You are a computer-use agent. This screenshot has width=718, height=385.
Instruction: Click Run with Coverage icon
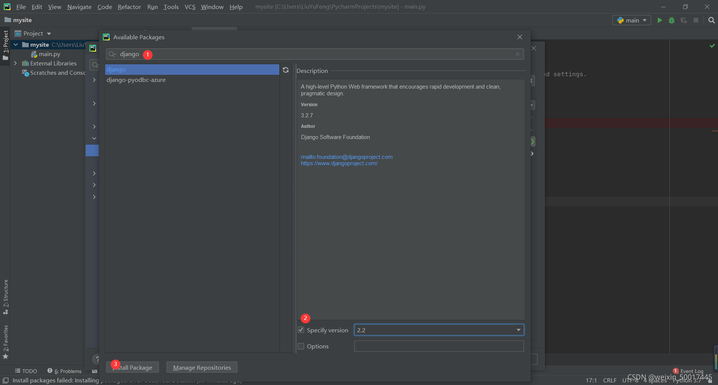tap(684, 20)
